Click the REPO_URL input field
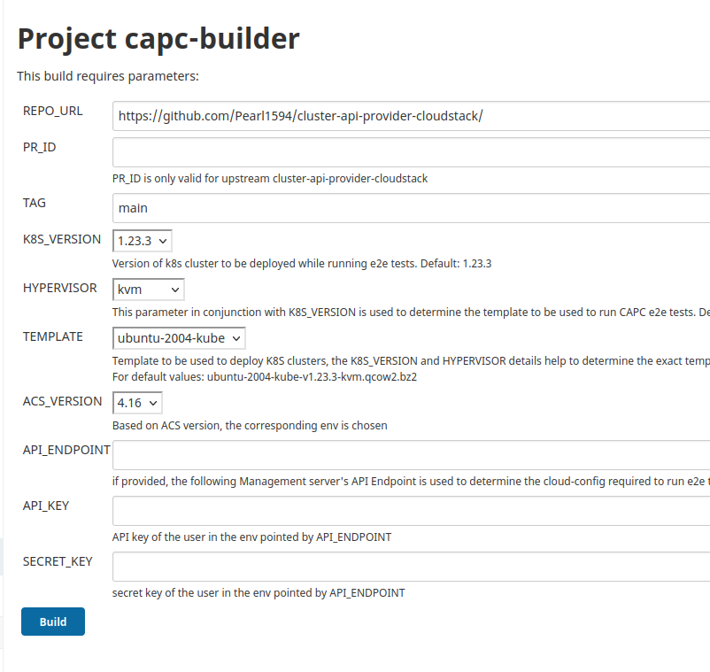This screenshot has width=710, height=672. point(411,116)
